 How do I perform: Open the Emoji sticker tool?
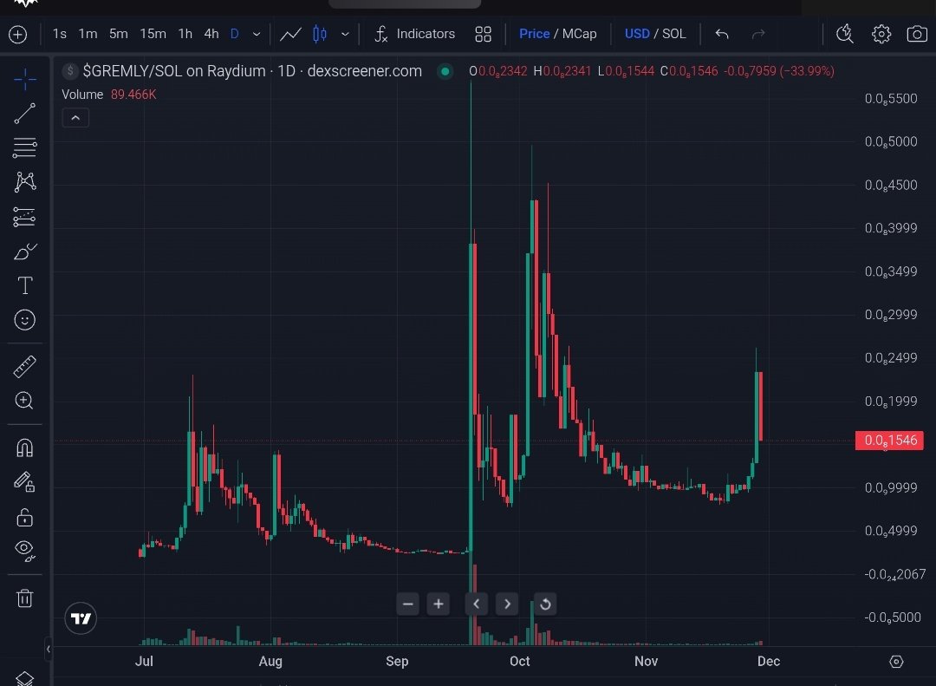coord(24,319)
